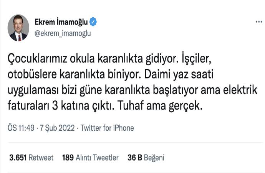Open Ekrem İmamoğlu's profile photo

tap(18, 28)
